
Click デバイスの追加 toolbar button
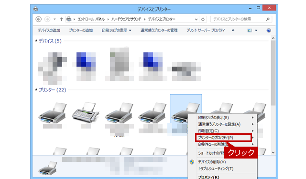49,30
